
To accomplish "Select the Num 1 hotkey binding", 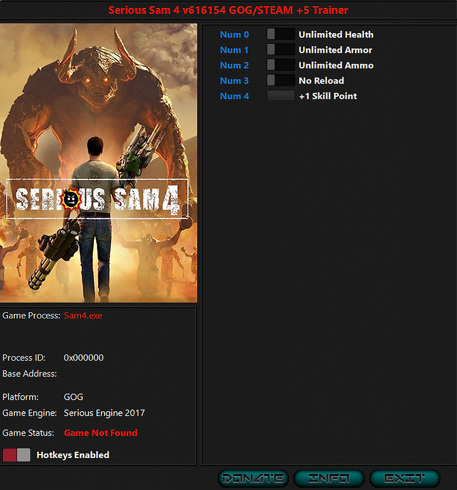I will click(x=234, y=50).
